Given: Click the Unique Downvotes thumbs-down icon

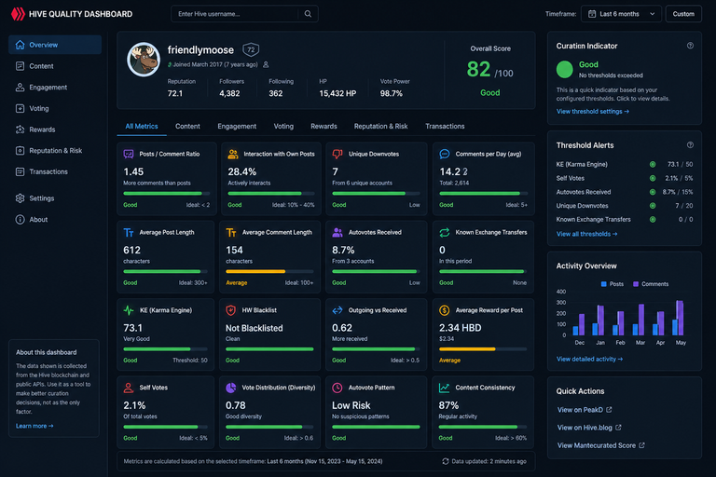Looking at the screenshot, I should pyautogui.click(x=337, y=155).
